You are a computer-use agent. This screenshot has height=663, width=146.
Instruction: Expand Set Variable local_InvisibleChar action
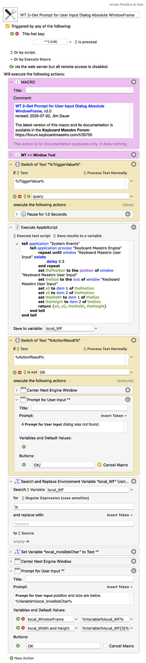[11, 552]
